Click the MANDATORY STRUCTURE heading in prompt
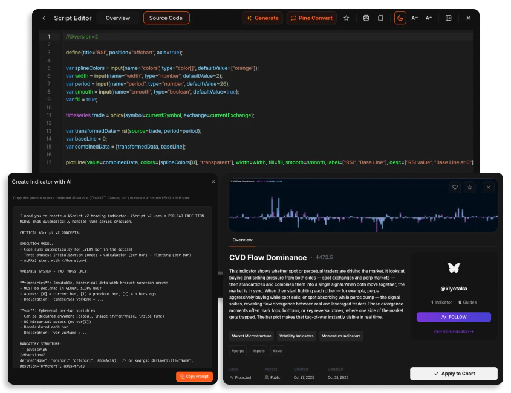The height and width of the screenshot is (393, 511). tap(41, 343)
